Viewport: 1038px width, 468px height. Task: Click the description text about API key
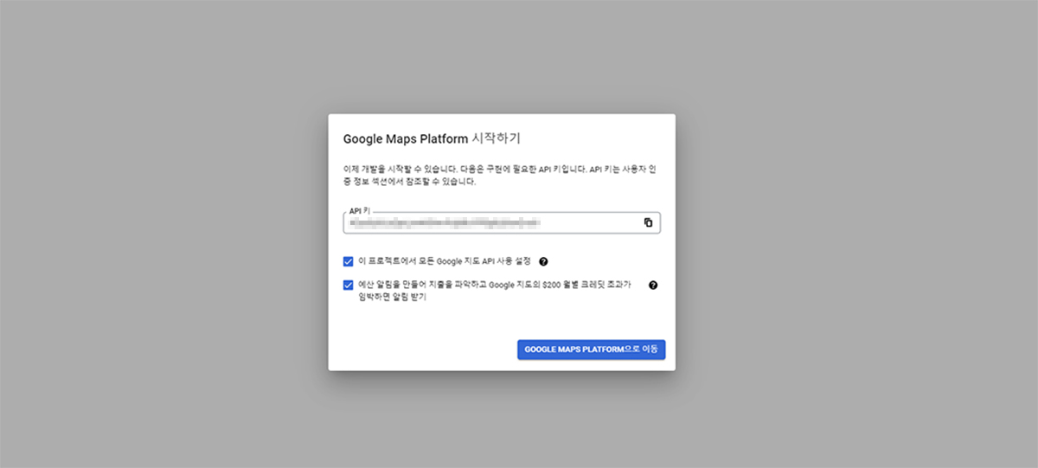point(500,176)
